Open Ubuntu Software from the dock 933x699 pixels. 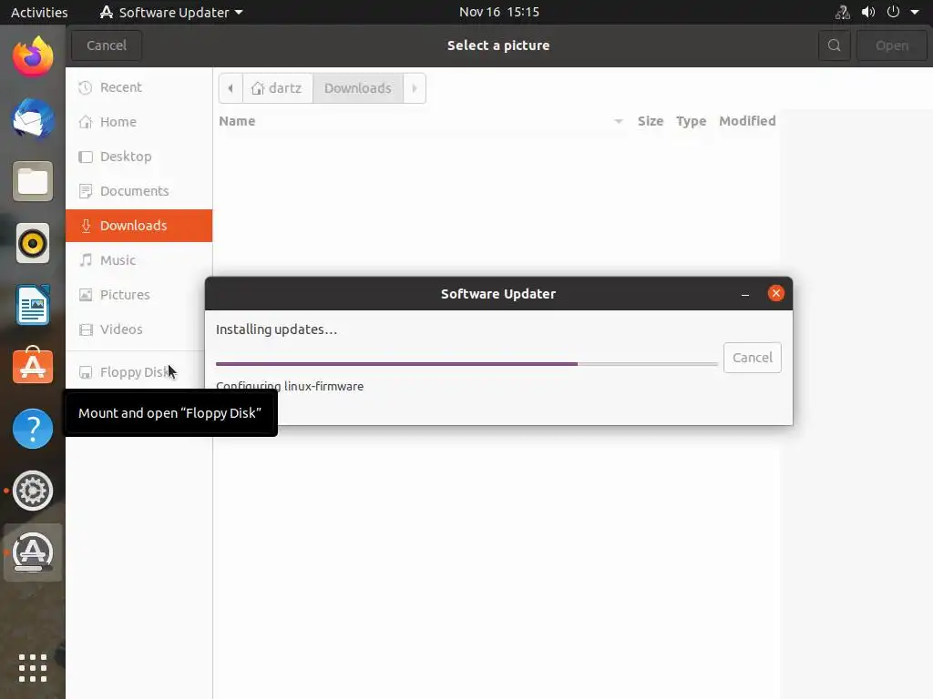click(x=33, y=366)
